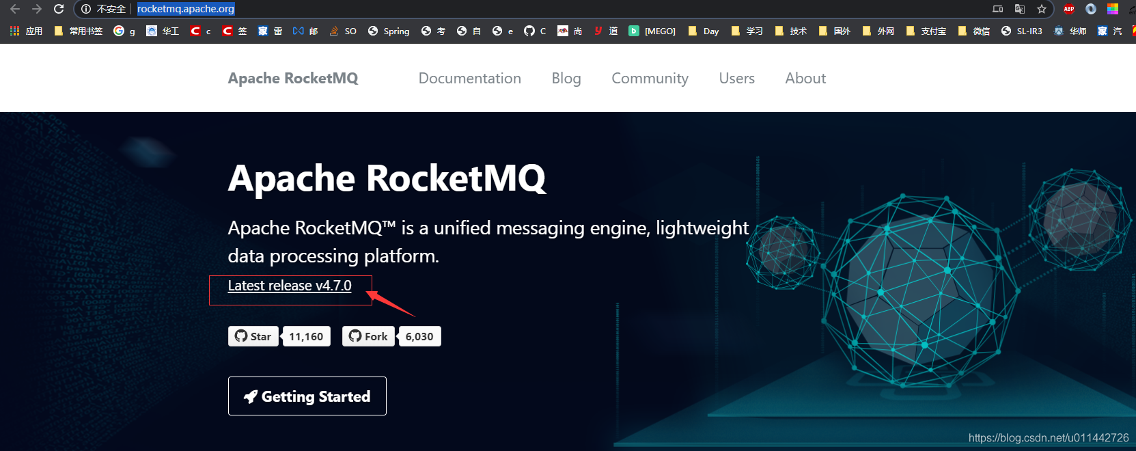The height and width of the screenshot is (451, 1136).
Task: Click the Getting Started button
Action: (307, 396)
